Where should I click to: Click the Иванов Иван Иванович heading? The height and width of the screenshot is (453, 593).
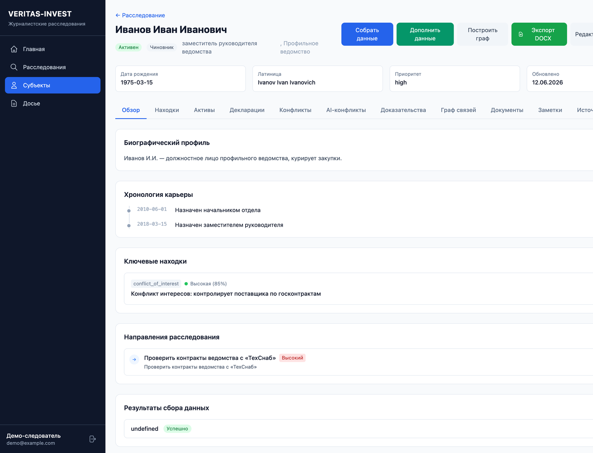[x=171, y=30]
